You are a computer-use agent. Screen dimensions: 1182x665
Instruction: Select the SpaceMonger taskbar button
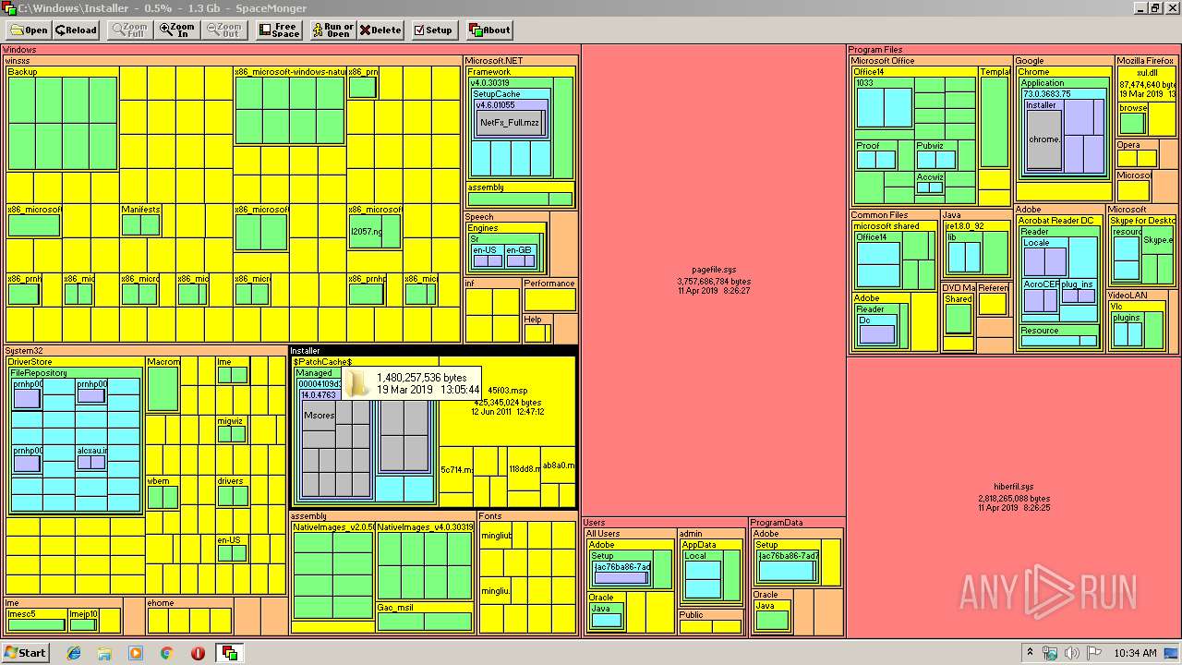pyautogui.click(x=229, y=653)
